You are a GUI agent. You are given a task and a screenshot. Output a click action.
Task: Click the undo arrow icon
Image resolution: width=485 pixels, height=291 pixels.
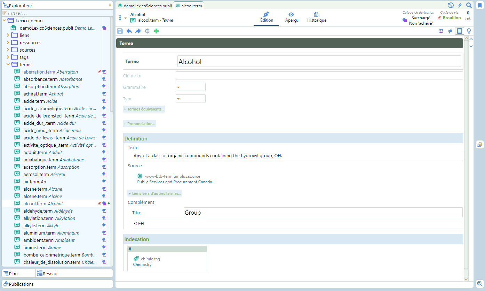click(x=129, y=31)
